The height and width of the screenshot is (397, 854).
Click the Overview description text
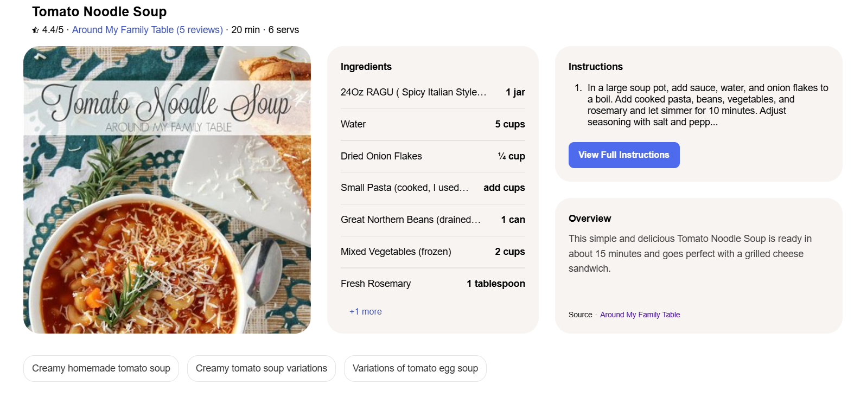(x=690, y=253)
